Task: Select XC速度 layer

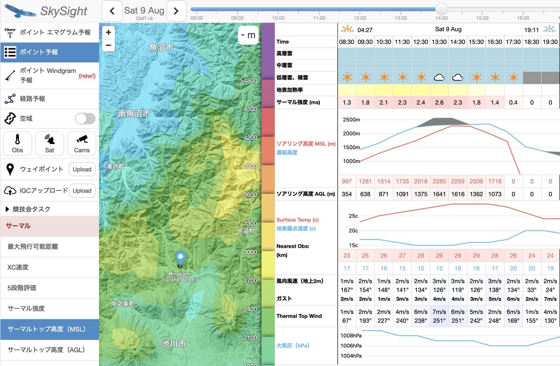Action: (x=49, y=267)
